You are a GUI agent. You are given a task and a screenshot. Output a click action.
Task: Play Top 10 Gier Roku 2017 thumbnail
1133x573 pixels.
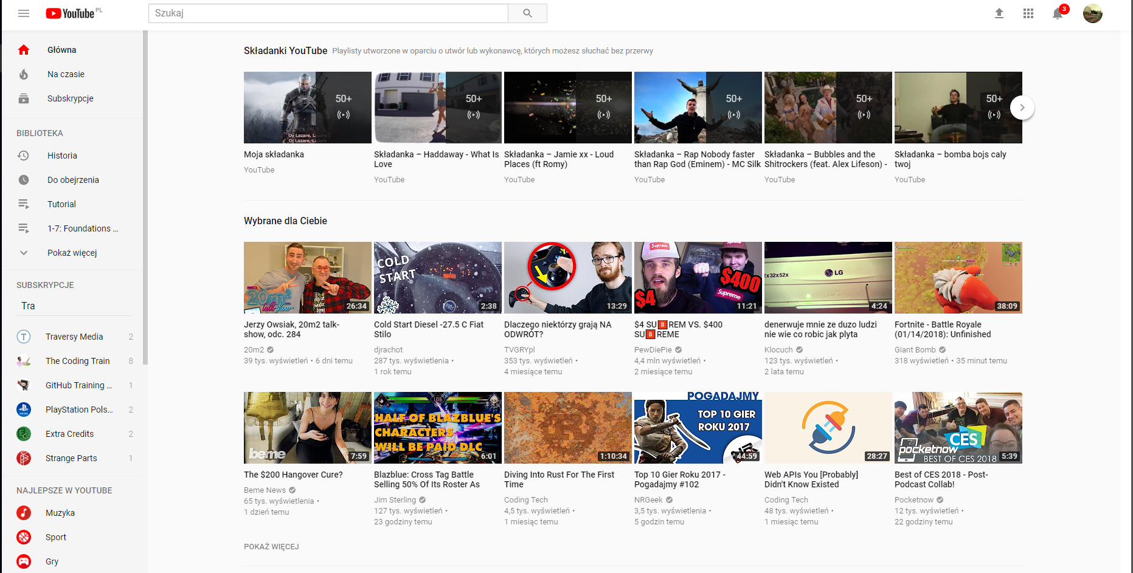click(698, 428)
